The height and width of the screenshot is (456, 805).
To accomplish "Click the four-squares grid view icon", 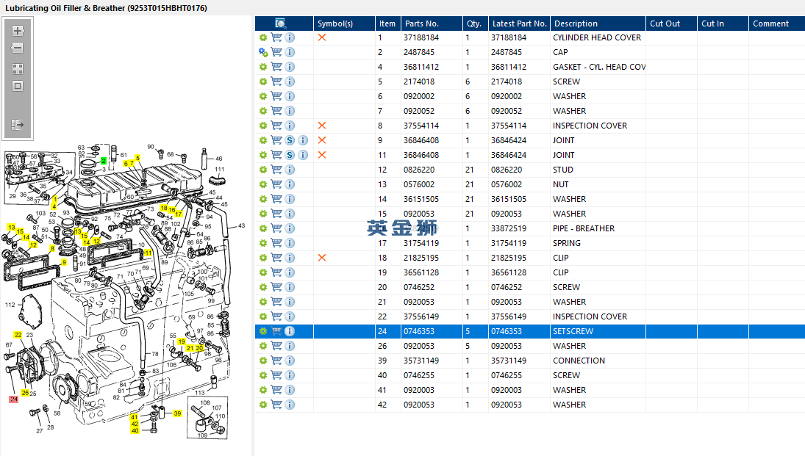I will (x=18, y=69).
